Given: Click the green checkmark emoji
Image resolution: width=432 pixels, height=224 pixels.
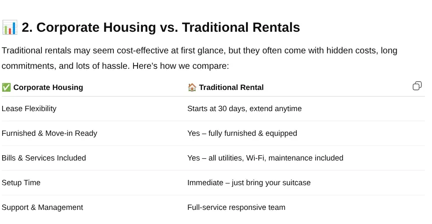Looking at the screenshot, I should click(x=6, y=87).
